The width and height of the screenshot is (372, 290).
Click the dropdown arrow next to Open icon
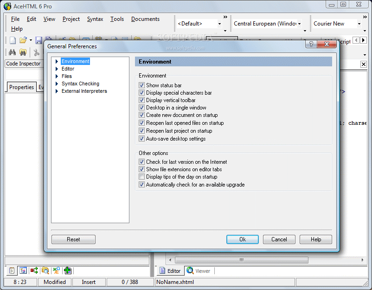pyautogui.click(x=31, y=40)
